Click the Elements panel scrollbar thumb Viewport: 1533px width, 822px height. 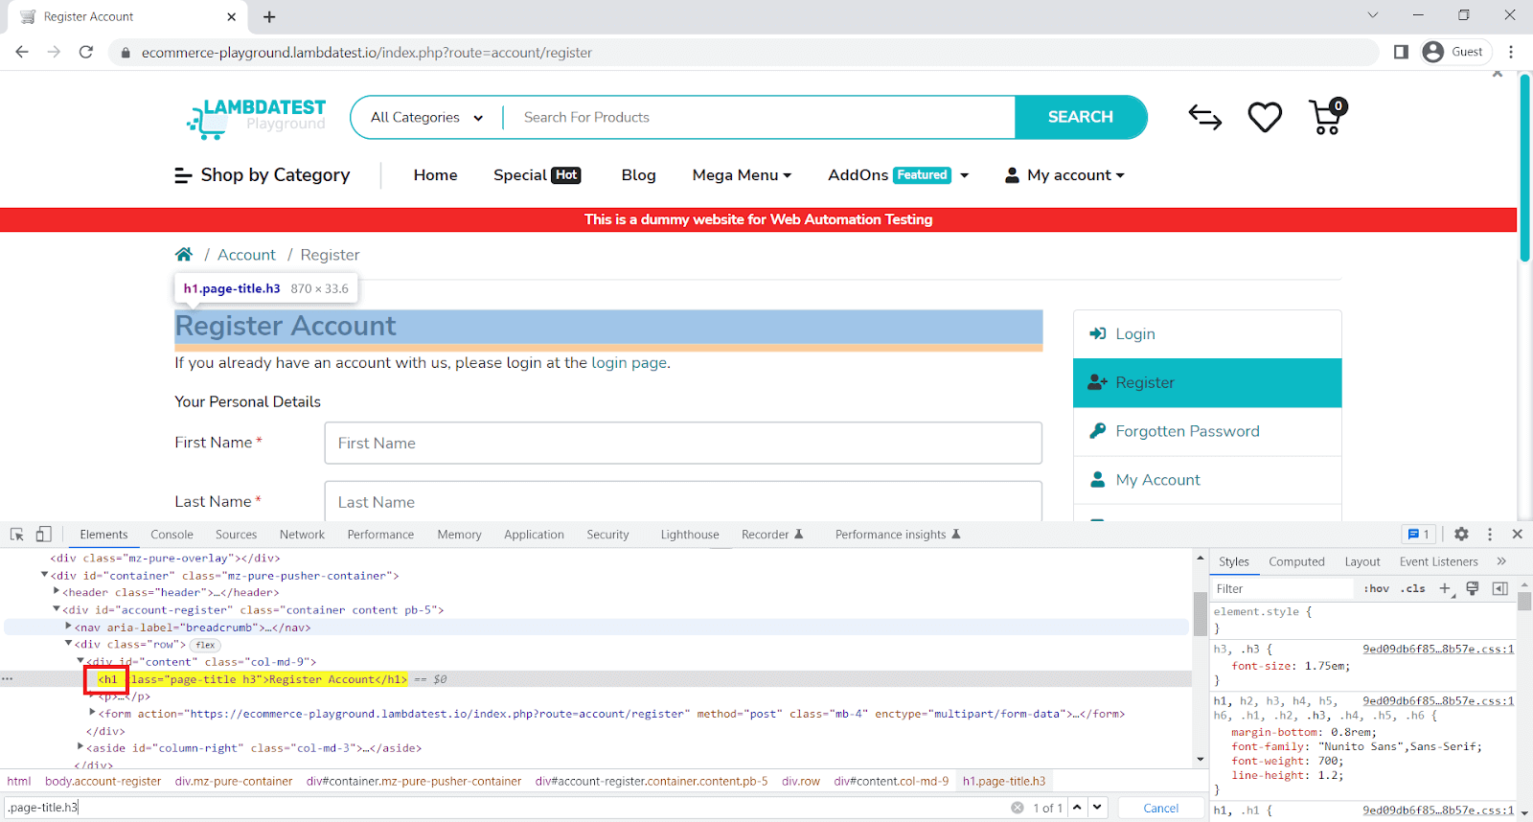[1200, 614]
